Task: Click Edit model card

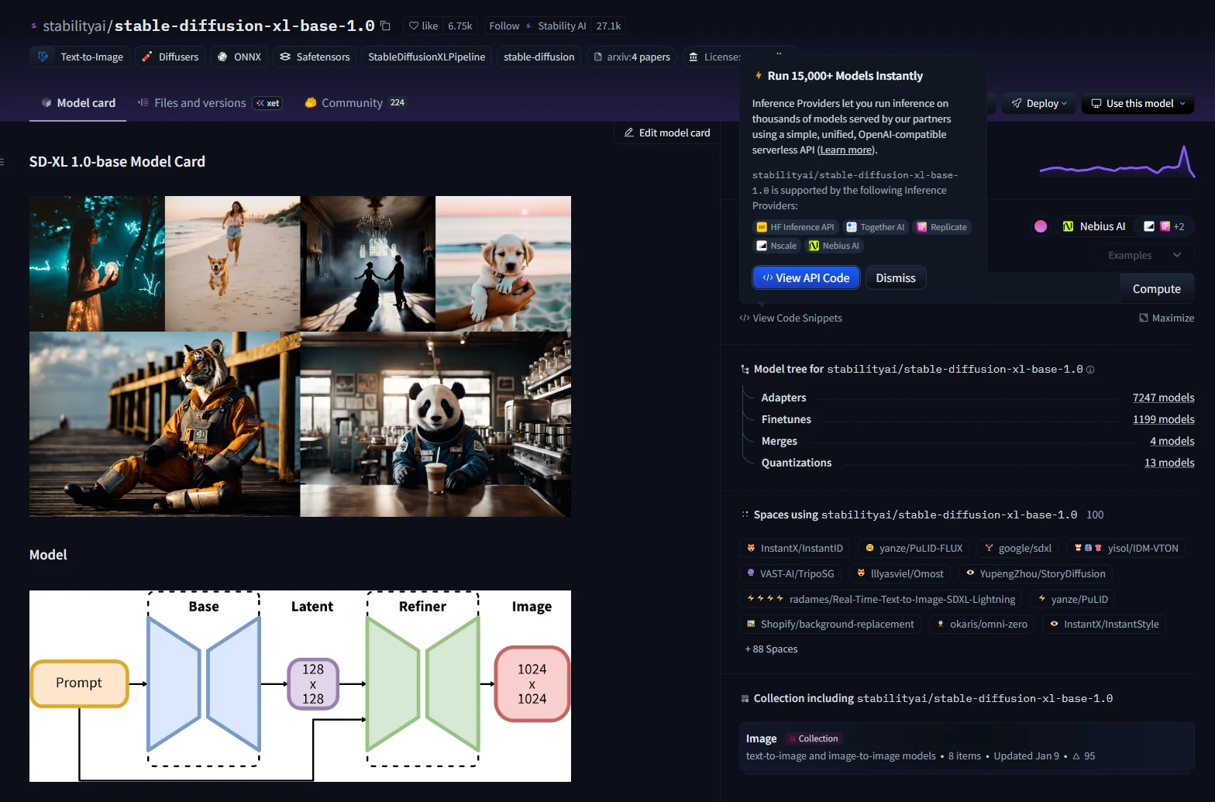Action: (x=667, y=133)
